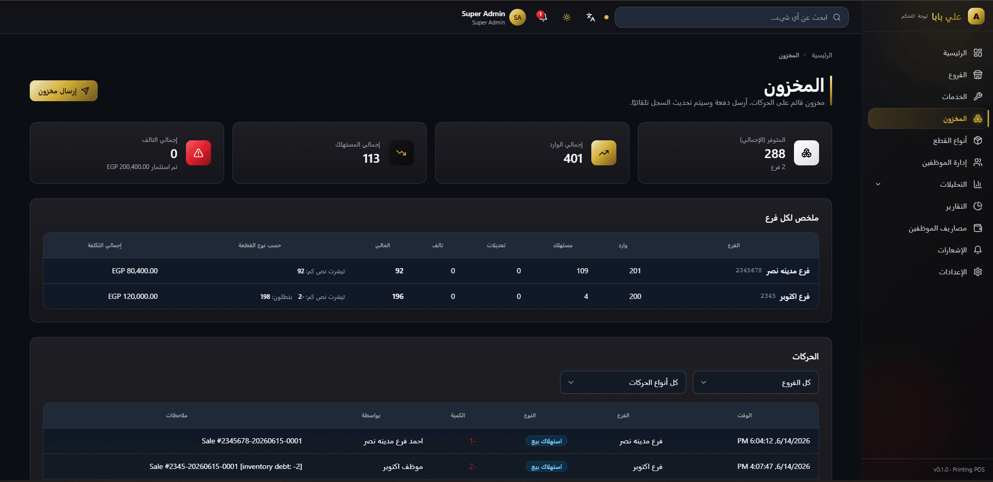The image size is (993, 482).
Task: Click the المتوفر stock cubes icon
Action: [807, 153]
